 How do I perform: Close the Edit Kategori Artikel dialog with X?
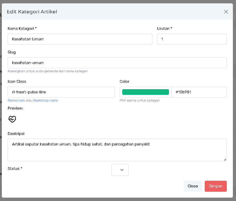point(226,12)
